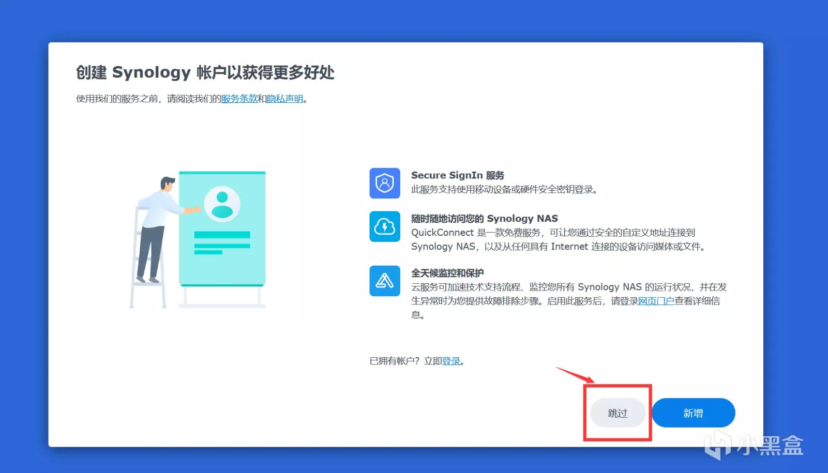The image size is (828, 473).
Task: Open the 隐私声明 privacy statement link
Action: [285, 99]
